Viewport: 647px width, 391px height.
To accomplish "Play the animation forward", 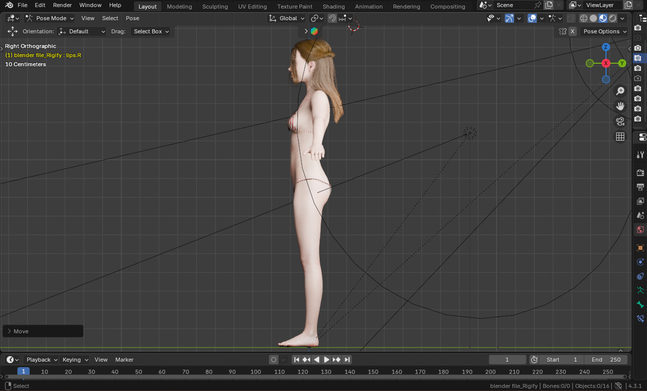I will pos(327,360).
